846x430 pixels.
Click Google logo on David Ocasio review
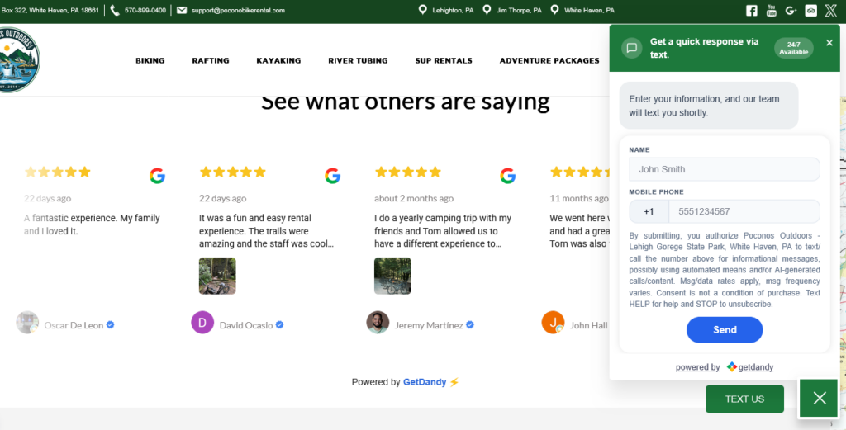pyautogui.click(x=332, y=176)
